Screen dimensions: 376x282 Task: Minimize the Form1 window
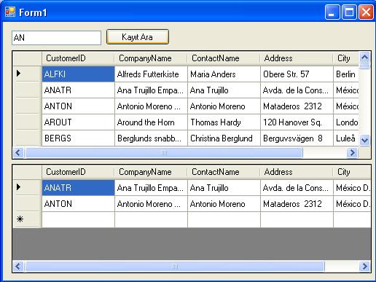pos(332,12)
